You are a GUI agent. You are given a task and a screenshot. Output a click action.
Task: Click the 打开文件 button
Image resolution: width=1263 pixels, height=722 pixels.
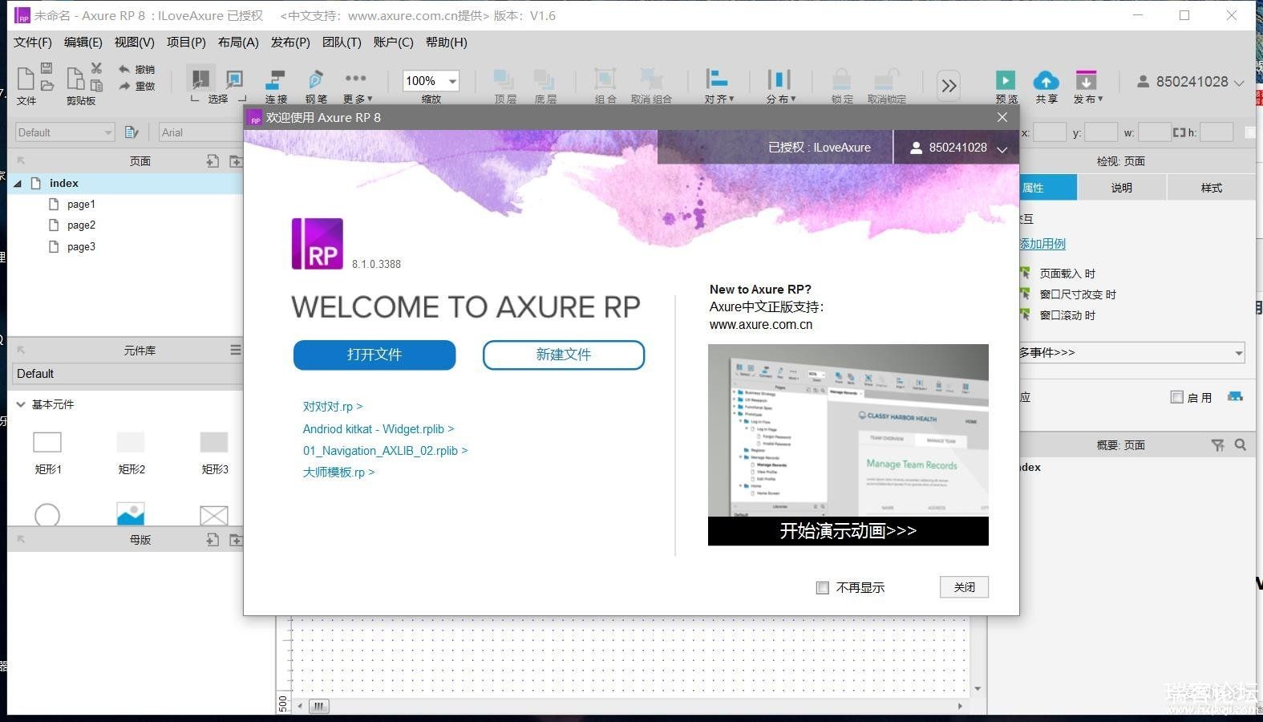pyautogui.click(x=374, y=355)
